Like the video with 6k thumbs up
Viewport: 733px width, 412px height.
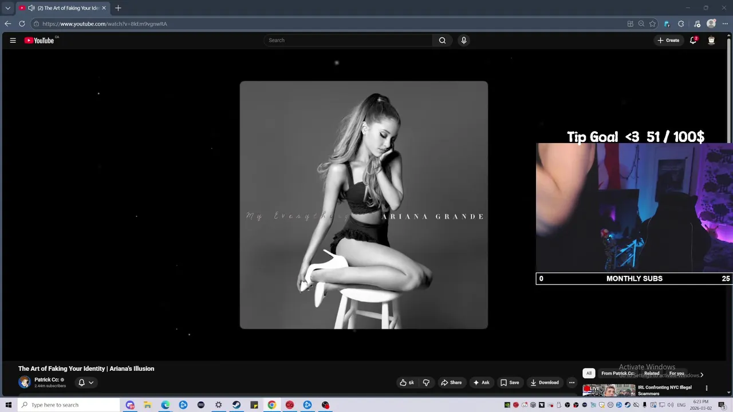coord(407,382)
